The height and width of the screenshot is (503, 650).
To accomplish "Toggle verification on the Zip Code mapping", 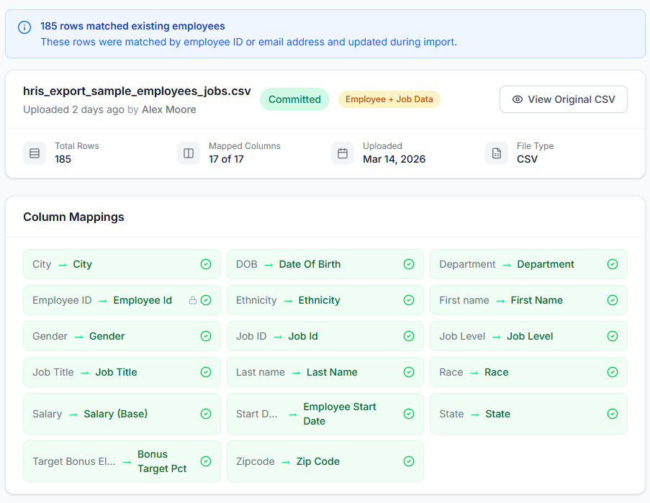I will (409, 461).
